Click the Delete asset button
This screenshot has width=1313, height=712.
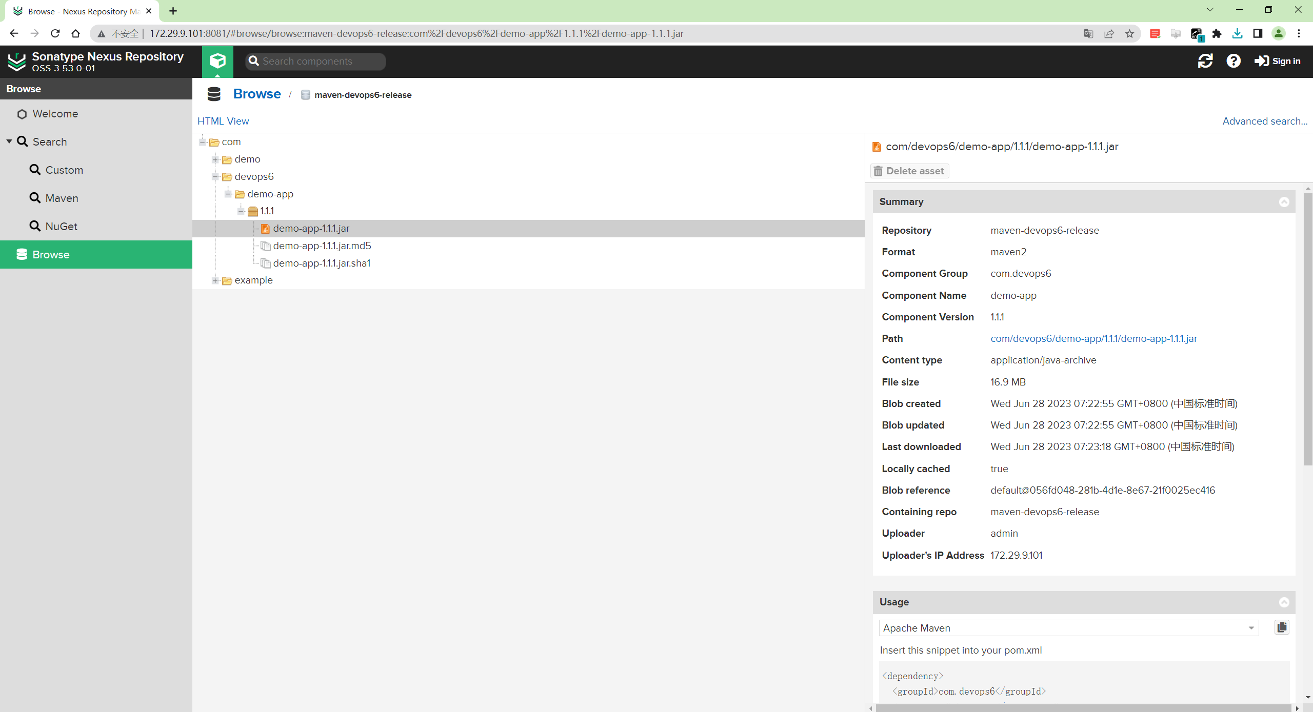click(910, 171)
